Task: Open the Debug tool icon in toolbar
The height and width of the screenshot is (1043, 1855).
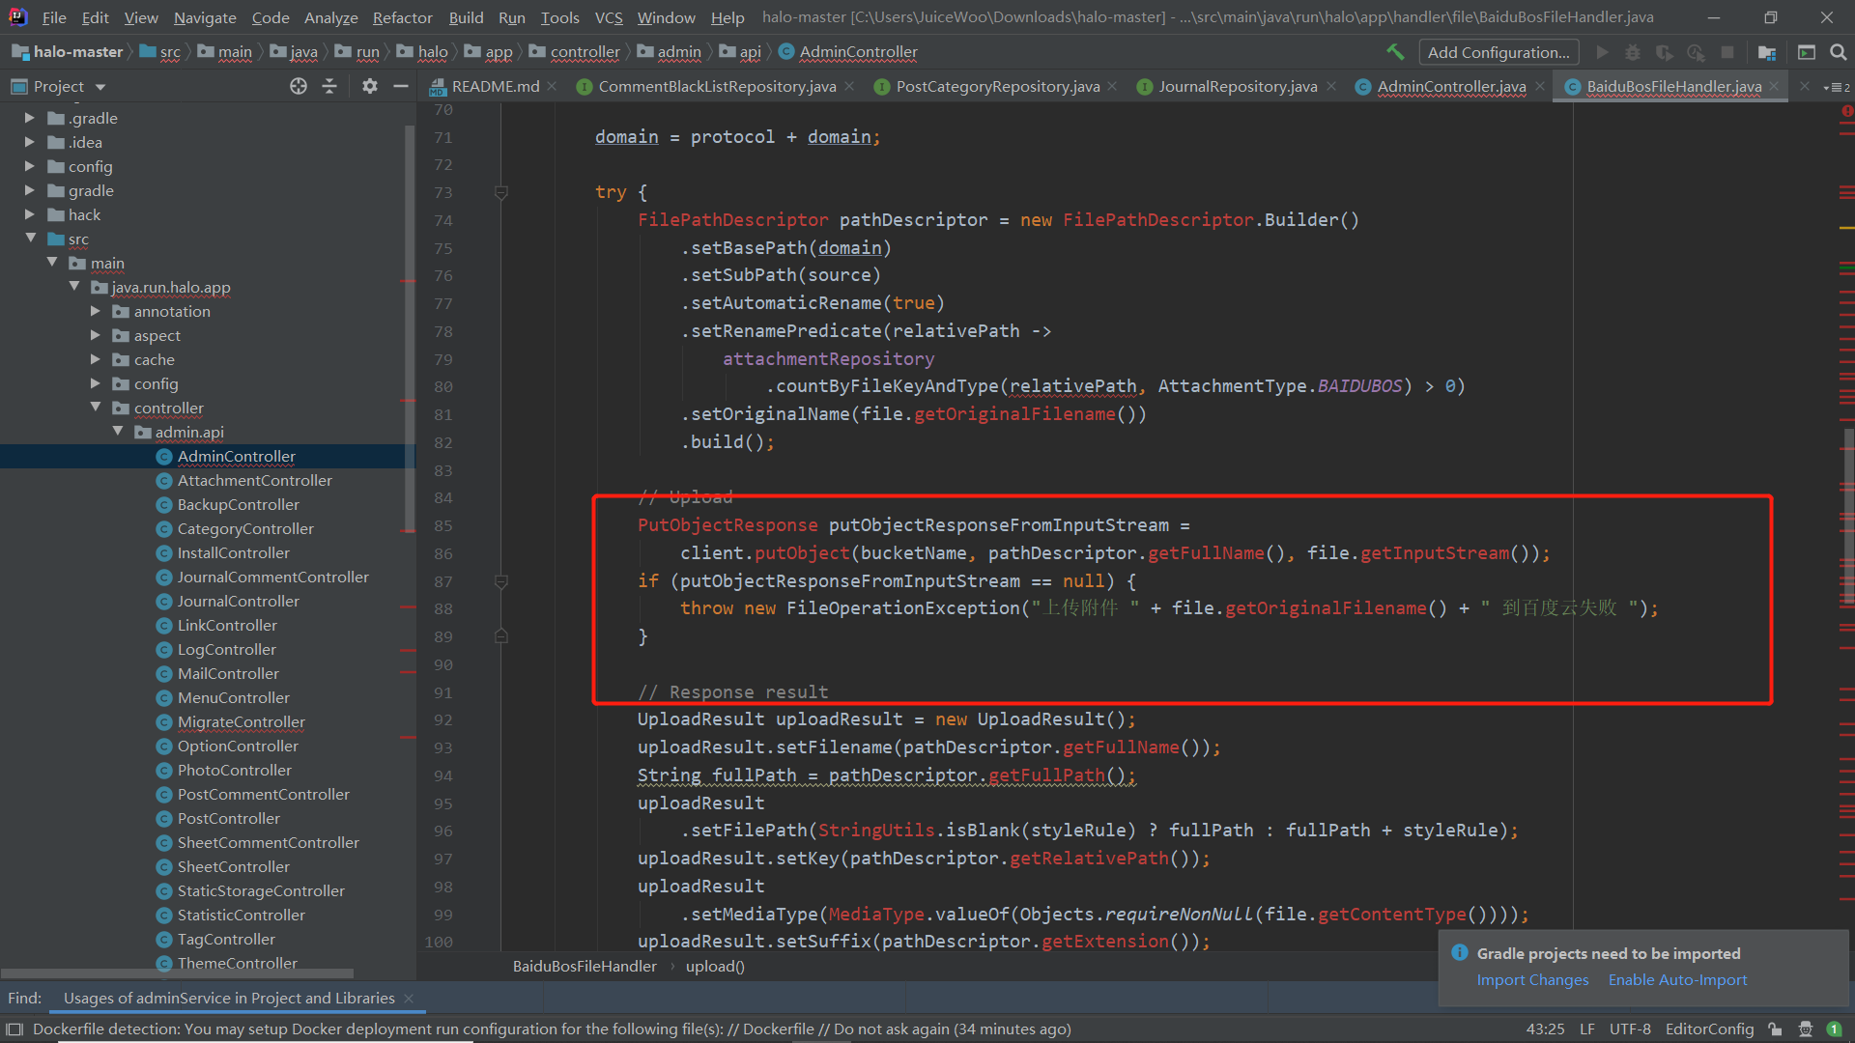Action: click(1633, 53)
